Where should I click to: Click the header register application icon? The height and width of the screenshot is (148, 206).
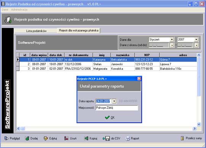(x=8, y=20)
